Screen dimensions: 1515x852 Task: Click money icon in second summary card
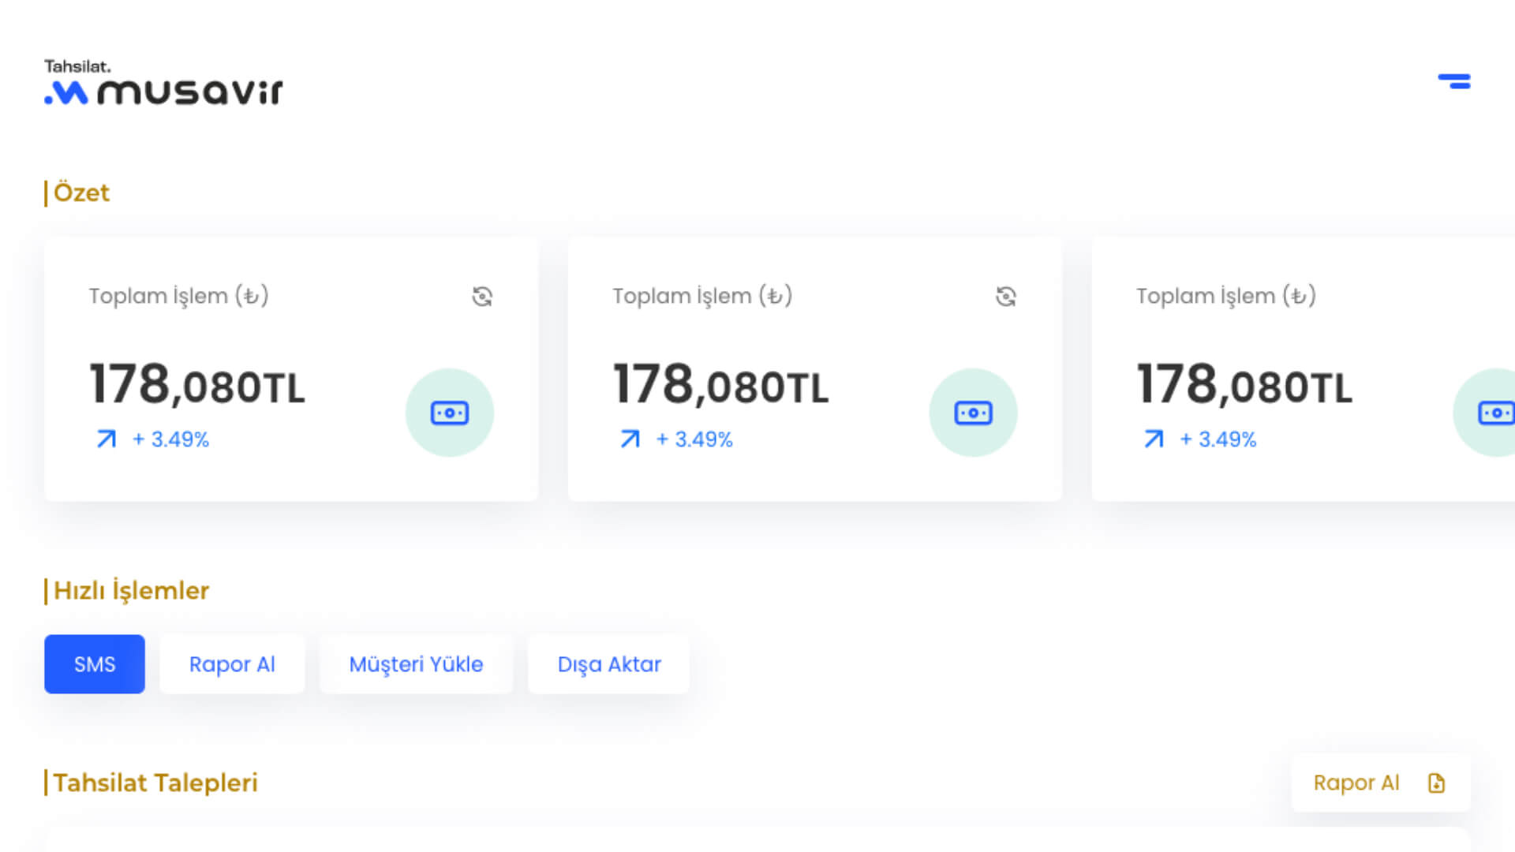(x=973, y=413)
